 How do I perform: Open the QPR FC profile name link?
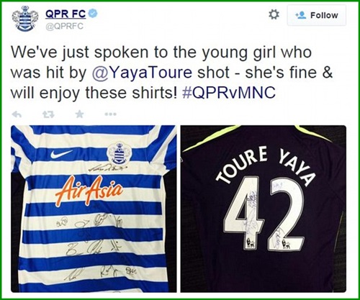point(66,14)
